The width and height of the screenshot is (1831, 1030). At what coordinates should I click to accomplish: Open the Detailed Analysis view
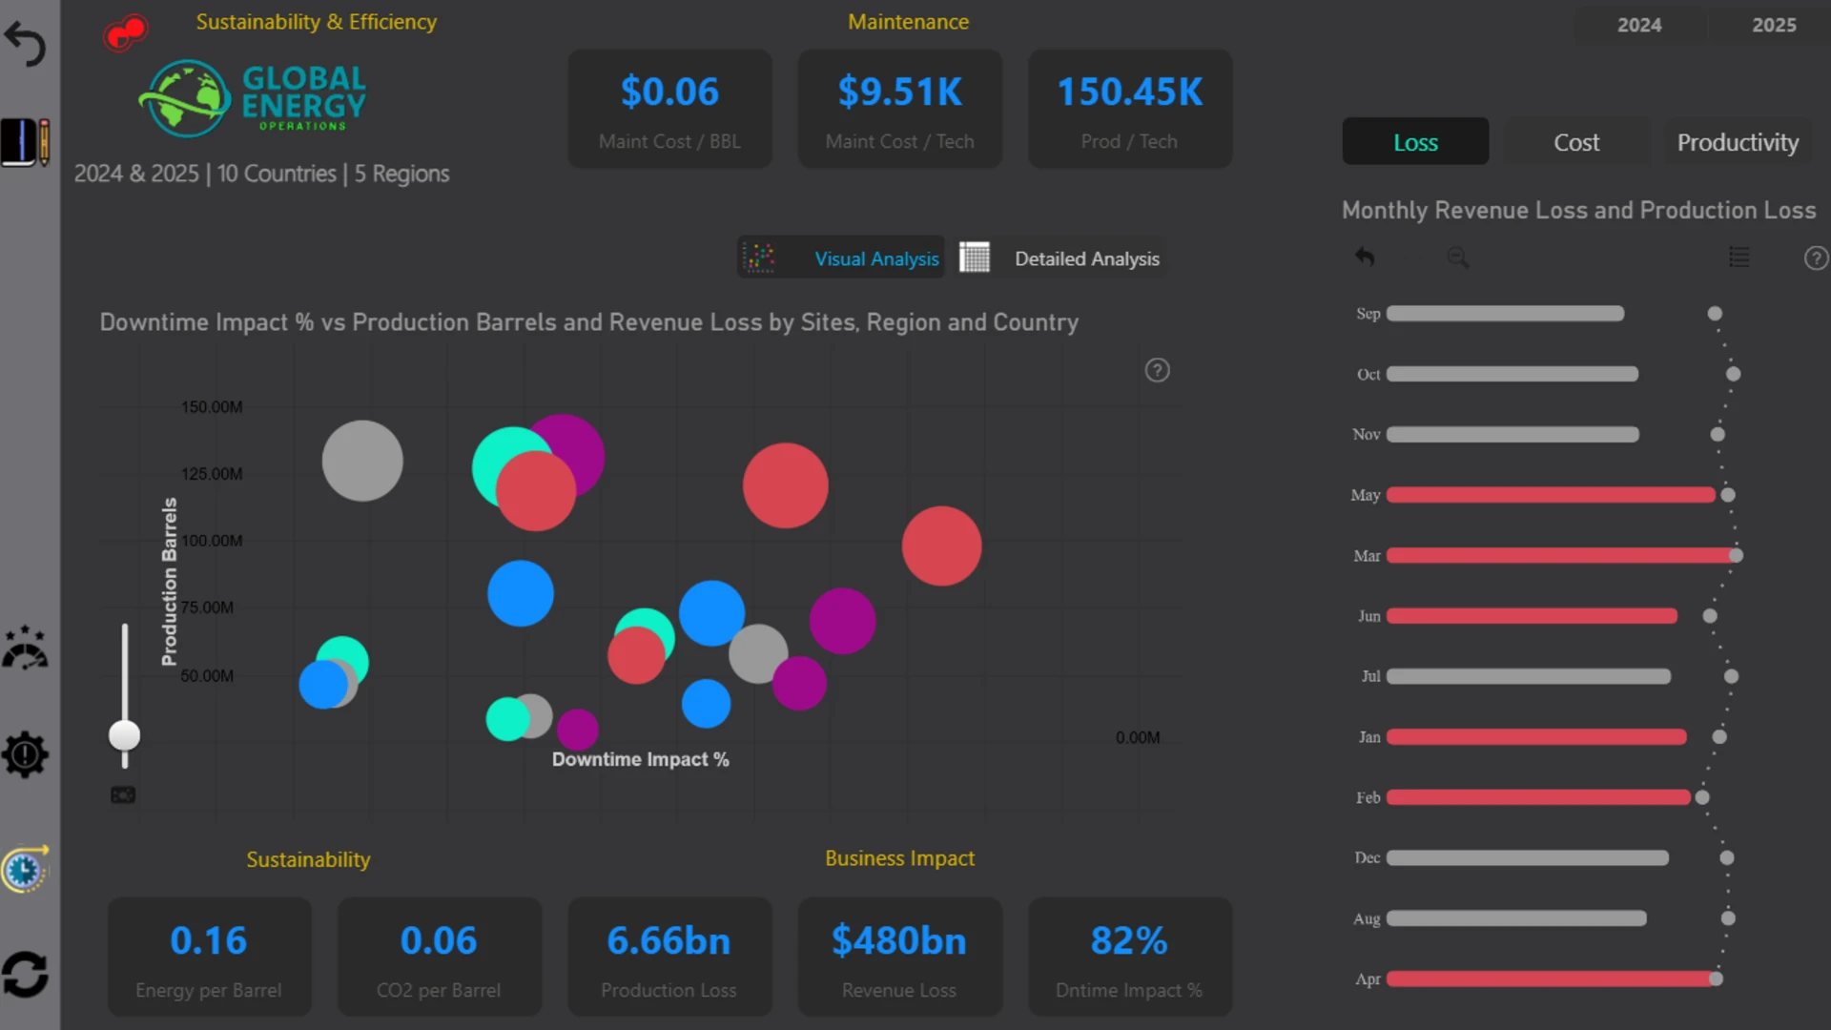point(1060,257)
